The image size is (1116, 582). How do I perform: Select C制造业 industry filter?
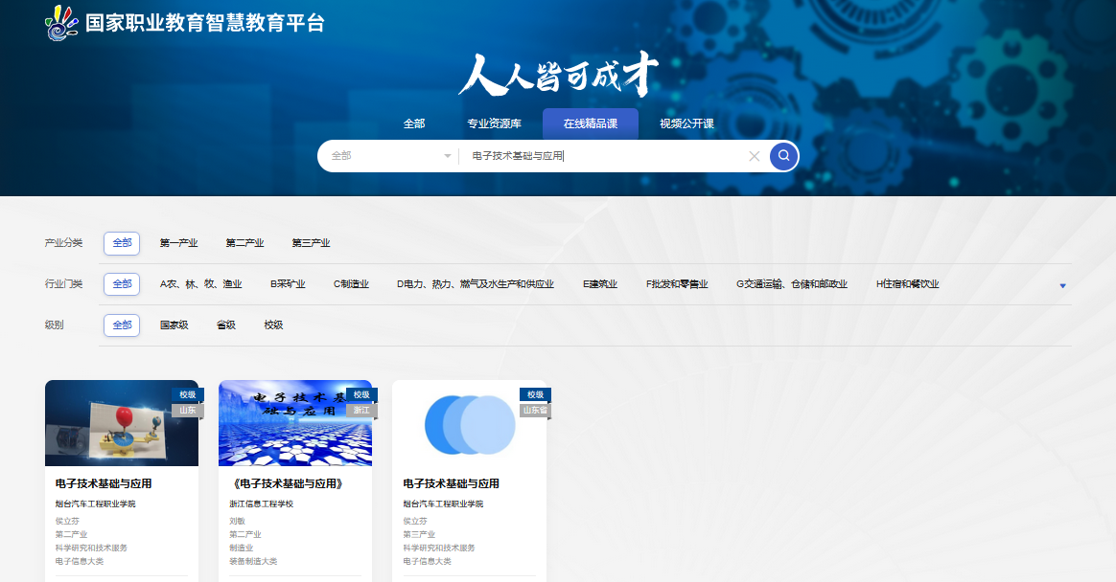tap(351, 284)
